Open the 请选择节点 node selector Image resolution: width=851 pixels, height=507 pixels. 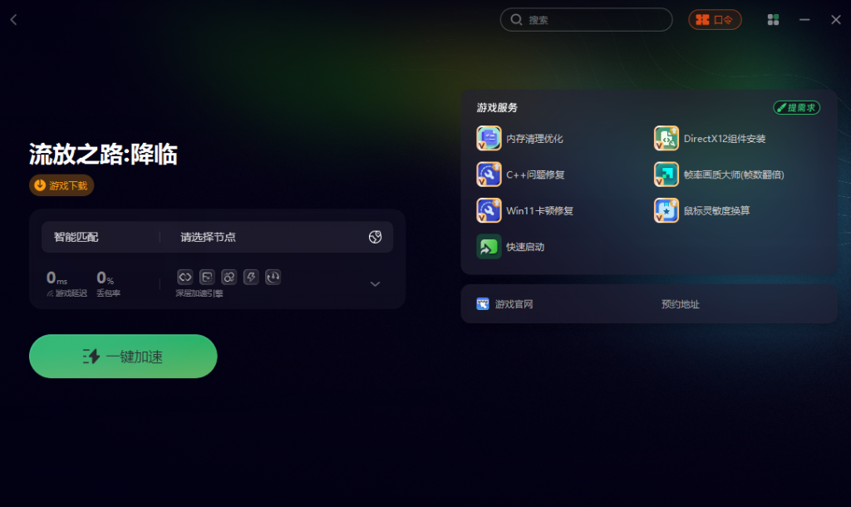(208, 237)
